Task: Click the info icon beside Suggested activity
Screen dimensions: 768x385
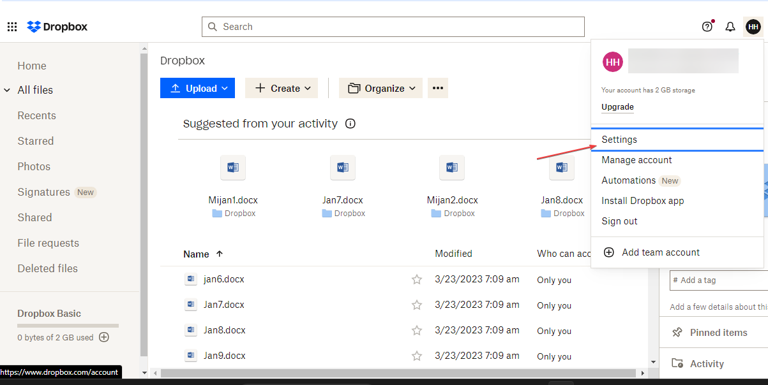Action: (x=350, y=124)
